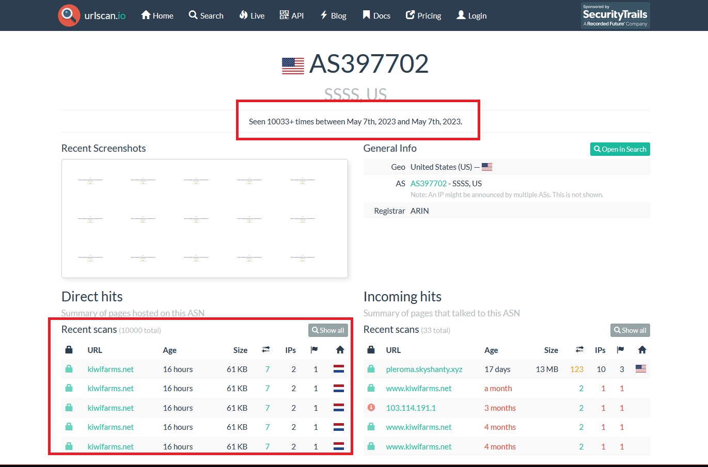
Task: Go to the Pricing page
Action: tap(423, 15)
